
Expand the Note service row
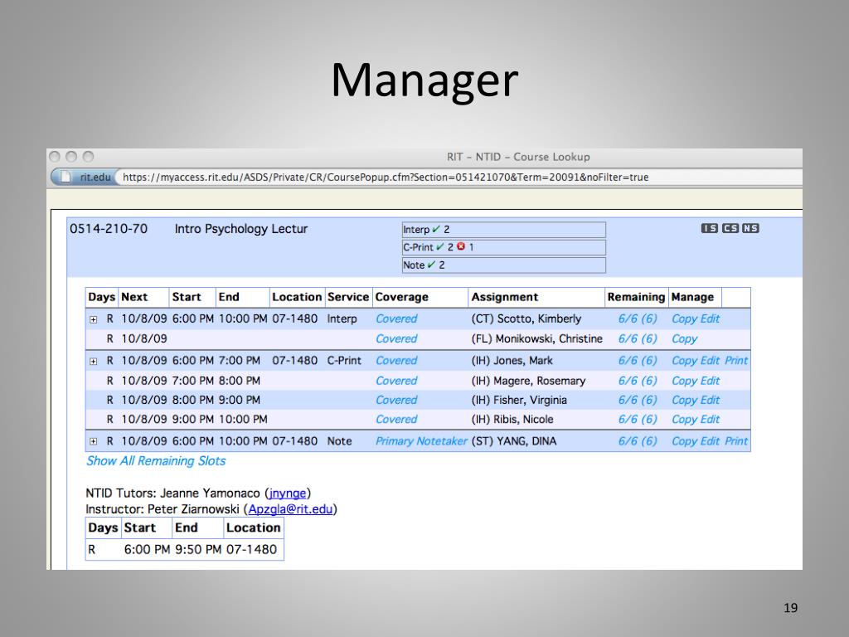pyautogui.click(x=93, y=441)
